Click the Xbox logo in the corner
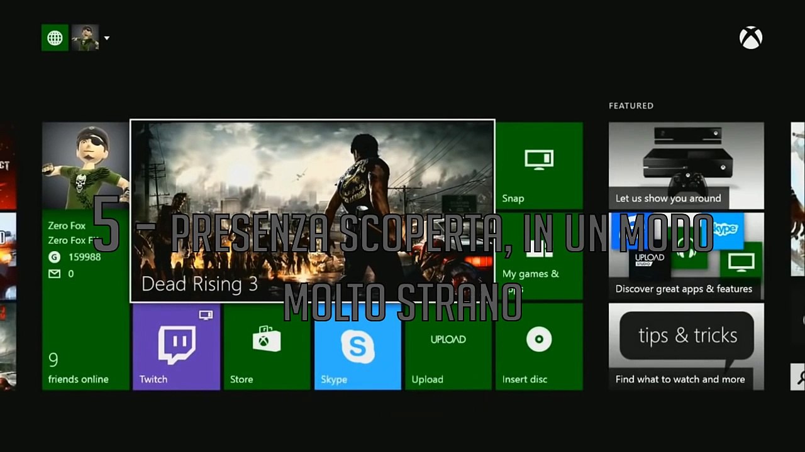The width and height of the screenshot is (805, 452). point(751,38)
